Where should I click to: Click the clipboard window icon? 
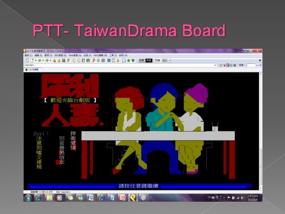83,60
